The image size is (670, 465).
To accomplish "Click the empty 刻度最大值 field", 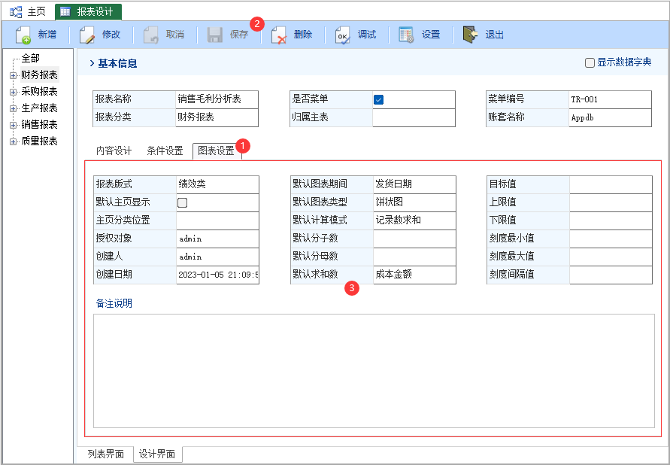I will (x=611, y=257).
